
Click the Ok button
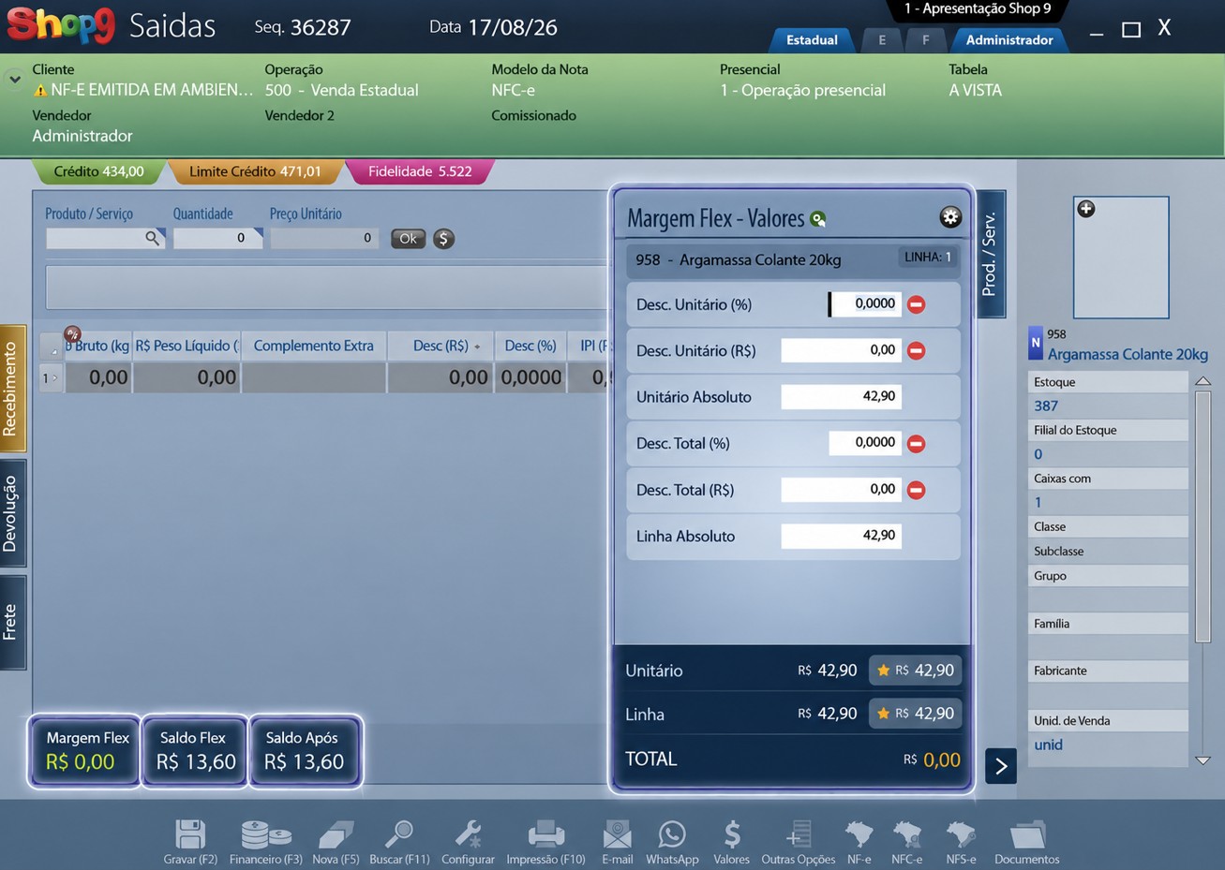408,239
